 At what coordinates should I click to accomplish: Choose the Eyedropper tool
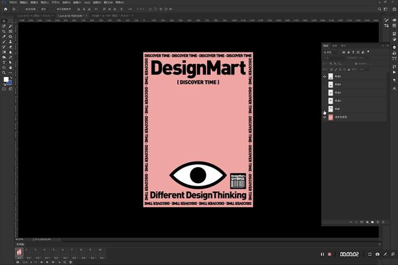click(x=4, y=37)
